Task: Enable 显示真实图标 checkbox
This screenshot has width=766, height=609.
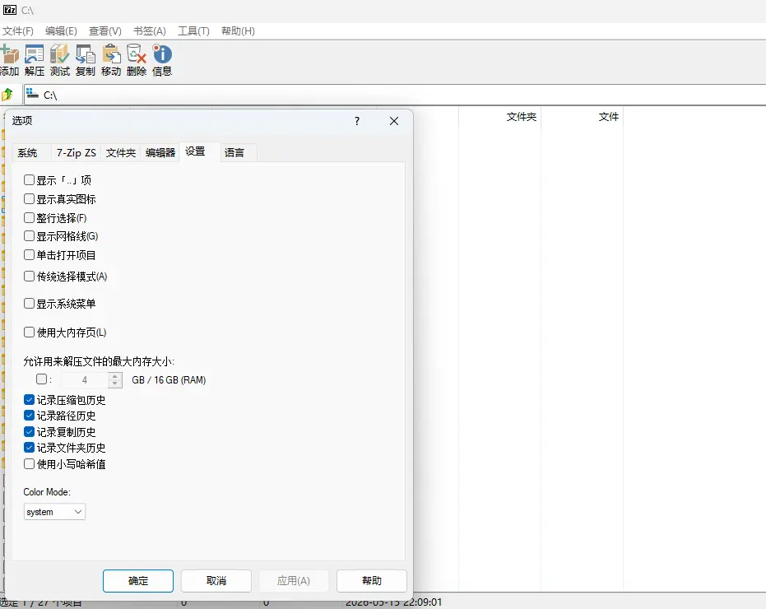Action: [29, 199]
